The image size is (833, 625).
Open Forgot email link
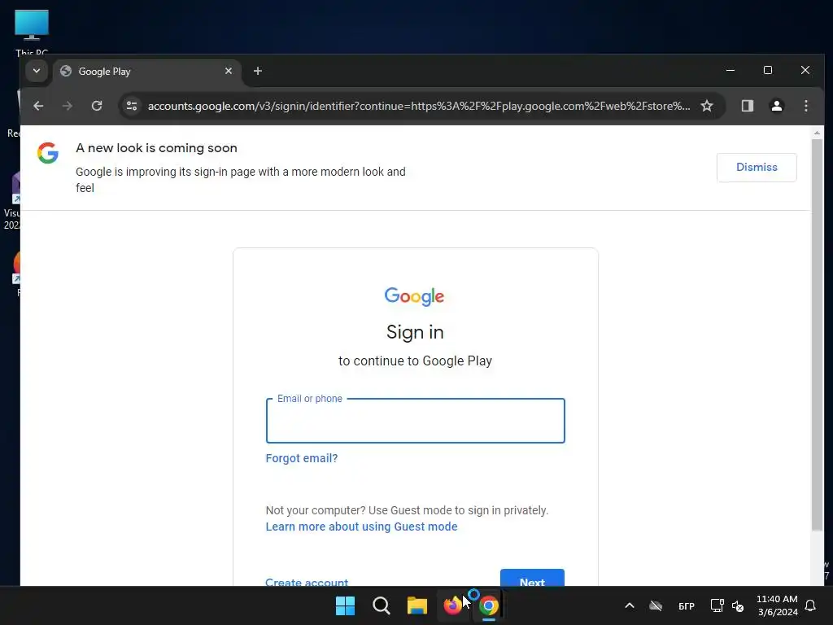click(x=302, y=458)
